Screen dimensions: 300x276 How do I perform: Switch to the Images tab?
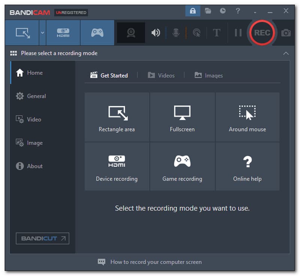208,76
